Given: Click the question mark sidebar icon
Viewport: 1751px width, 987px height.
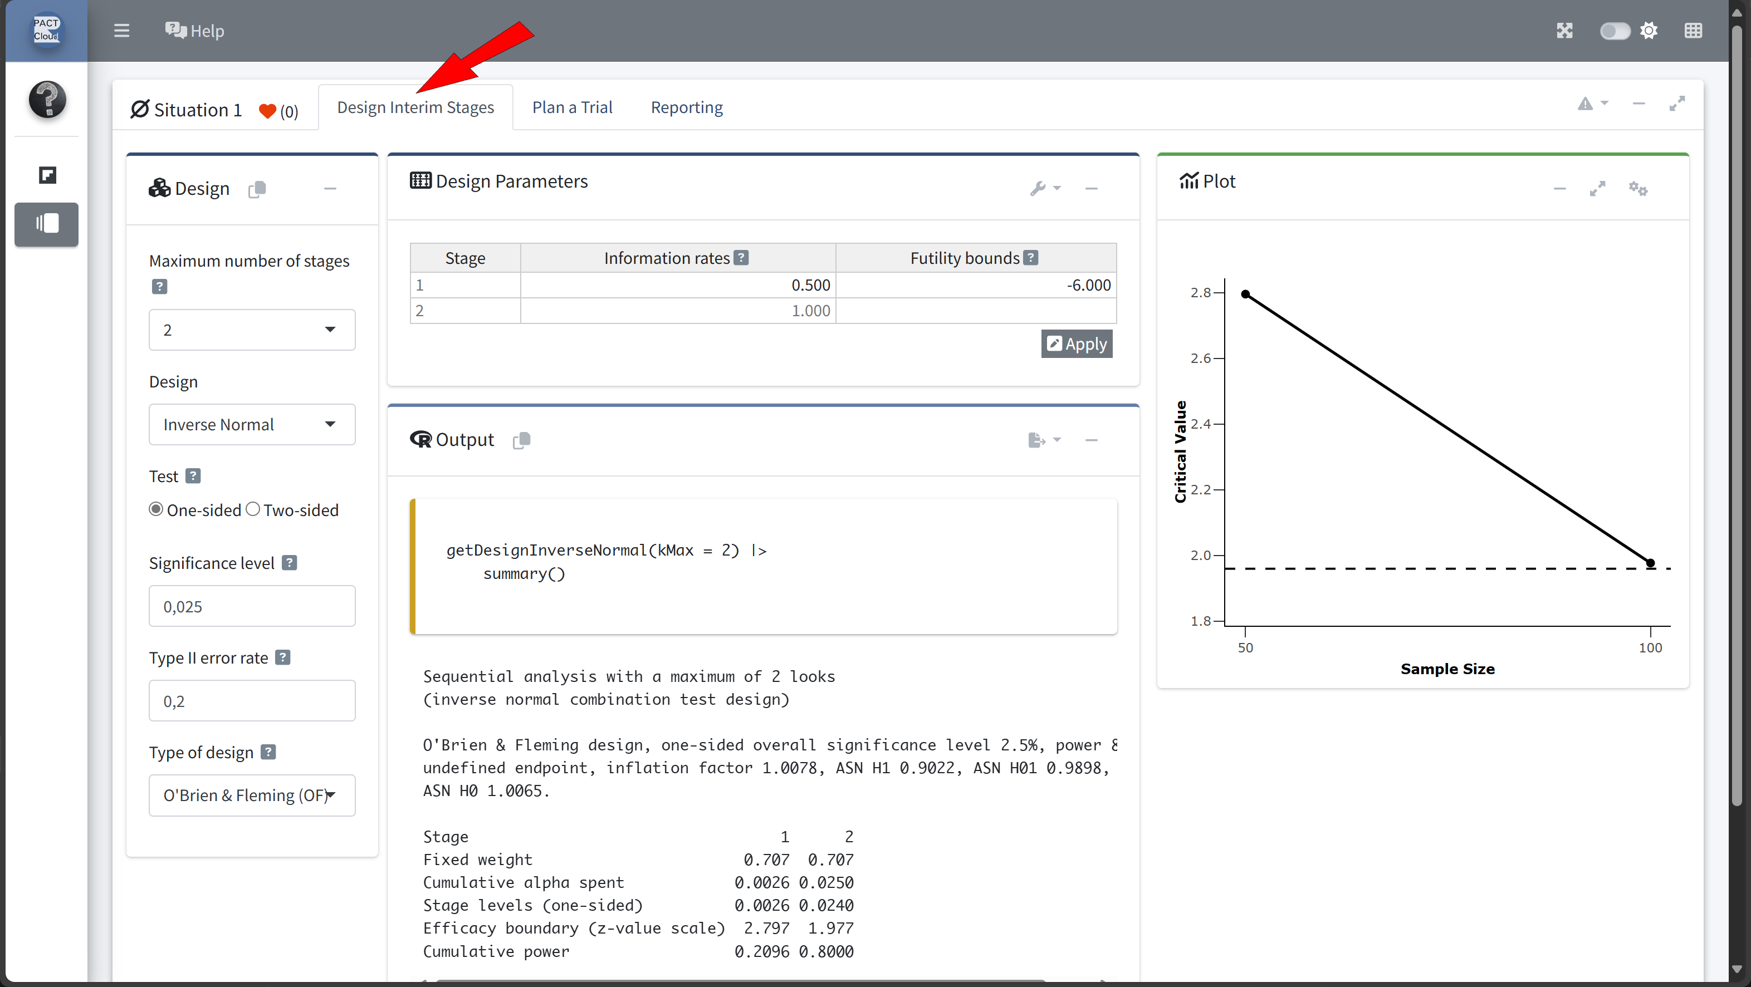Looking at the screenshot, I should tap(47, 99).
